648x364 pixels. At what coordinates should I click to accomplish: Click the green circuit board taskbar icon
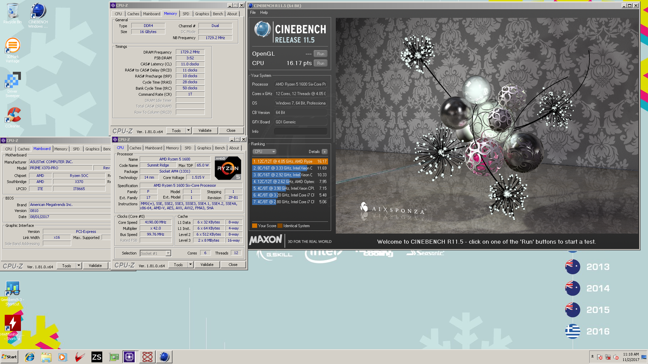point(114,357)
